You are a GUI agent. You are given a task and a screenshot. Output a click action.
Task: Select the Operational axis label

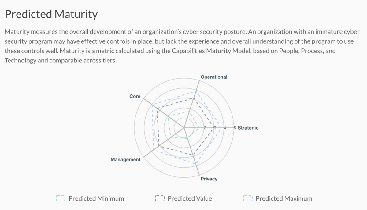click(x=214, y=77)
